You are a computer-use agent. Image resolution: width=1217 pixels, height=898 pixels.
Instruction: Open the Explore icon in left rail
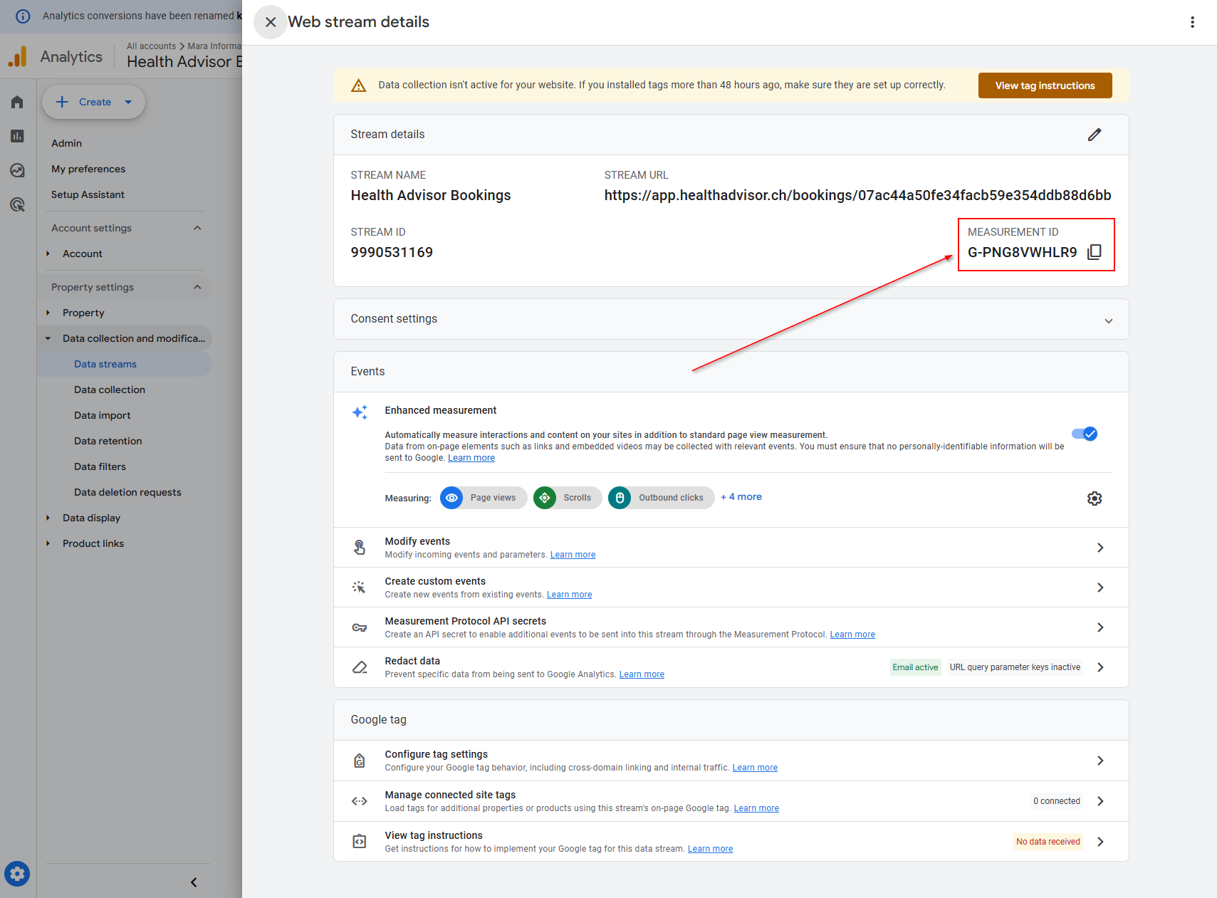point(17,170)
